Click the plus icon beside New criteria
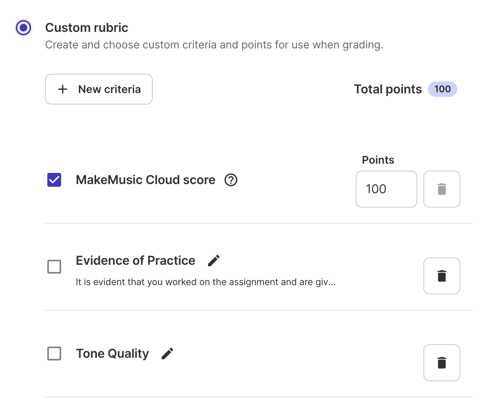Screen dimensions: 503x415 pos(63,89)
